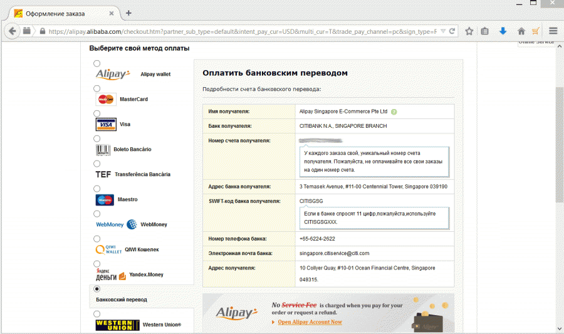Select the Alipay wallet radio button
The width and height of the screenshot is (564, 334).
click(x=97, y=64)
